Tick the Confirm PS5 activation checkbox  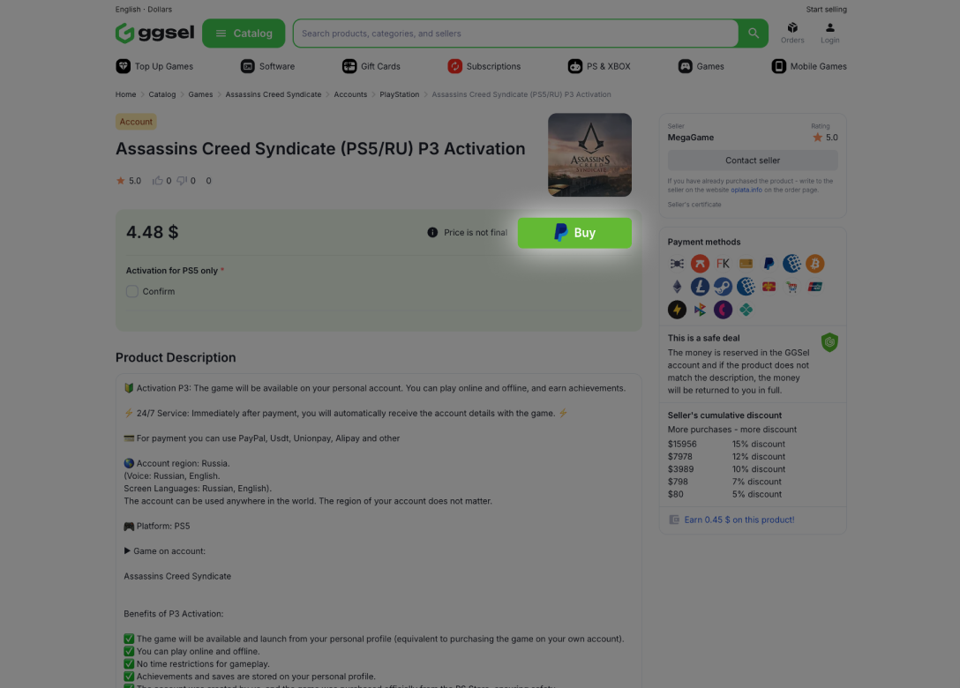[x=131, y=291]
